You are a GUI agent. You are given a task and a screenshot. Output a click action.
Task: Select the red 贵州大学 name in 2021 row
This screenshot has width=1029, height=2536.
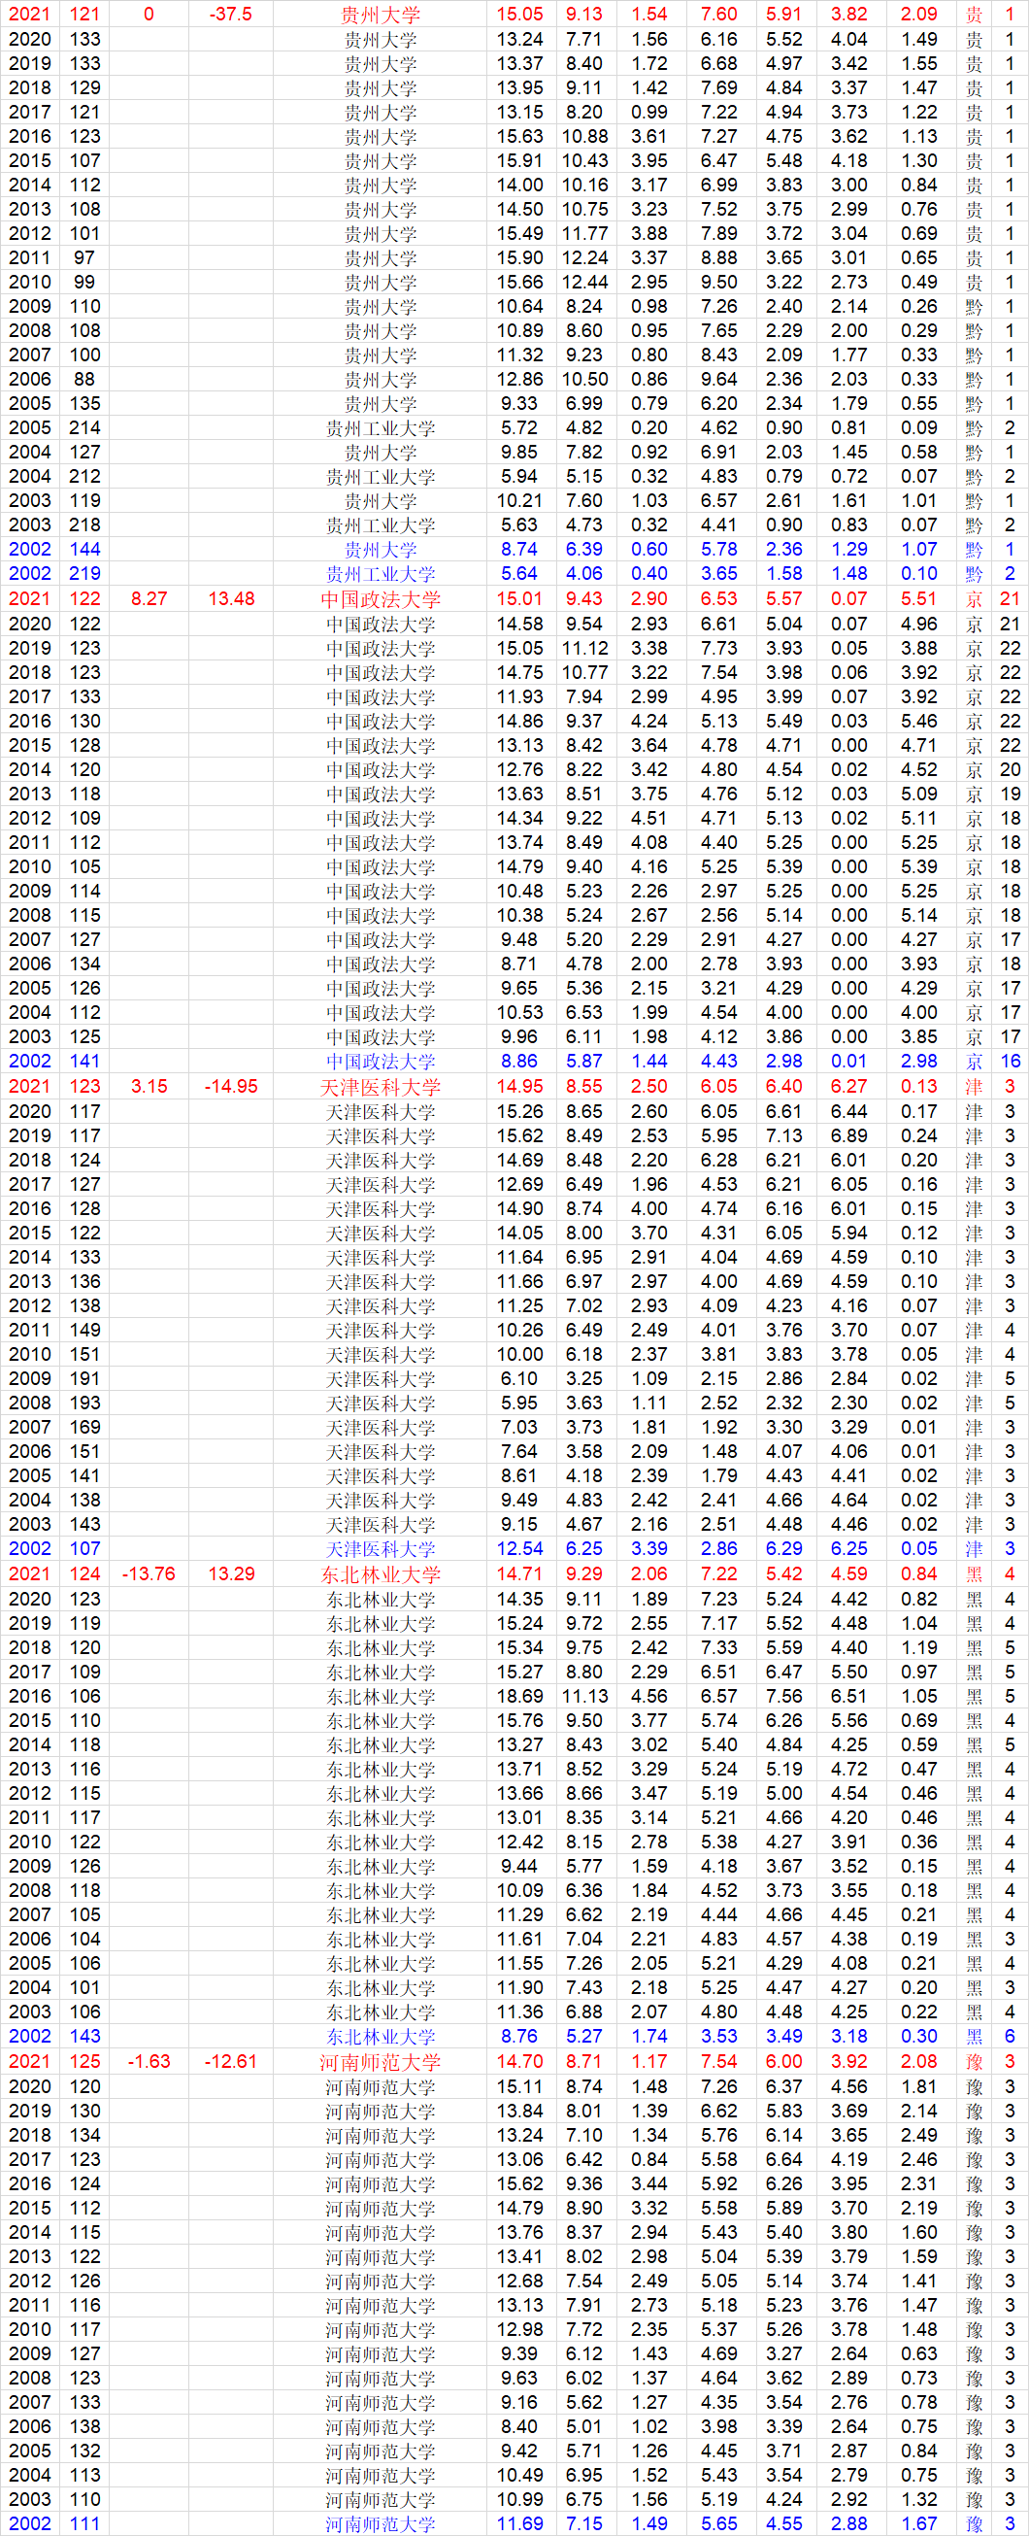coord(380,15)
